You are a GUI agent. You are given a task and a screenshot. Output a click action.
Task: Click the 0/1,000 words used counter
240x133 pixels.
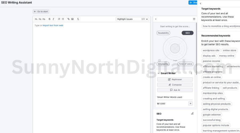click(161, 103)
